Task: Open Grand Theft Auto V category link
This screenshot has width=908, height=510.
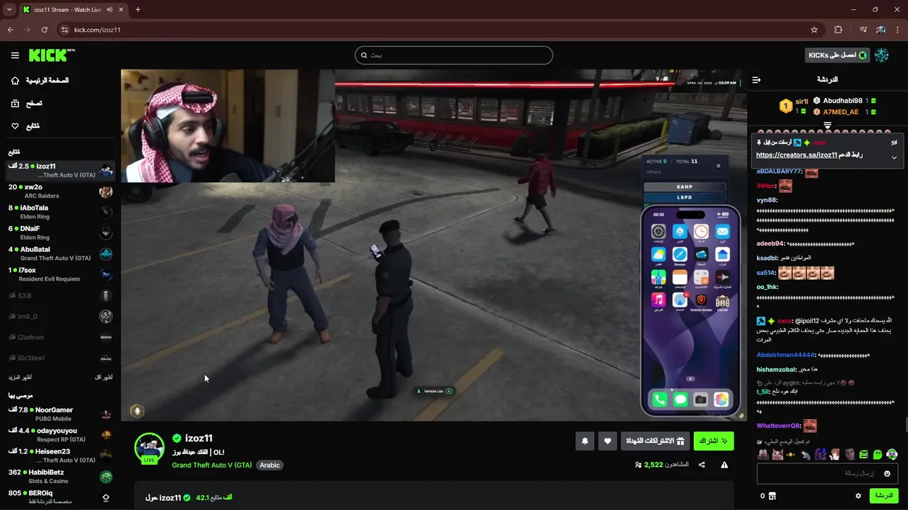Action: (211, 465)
